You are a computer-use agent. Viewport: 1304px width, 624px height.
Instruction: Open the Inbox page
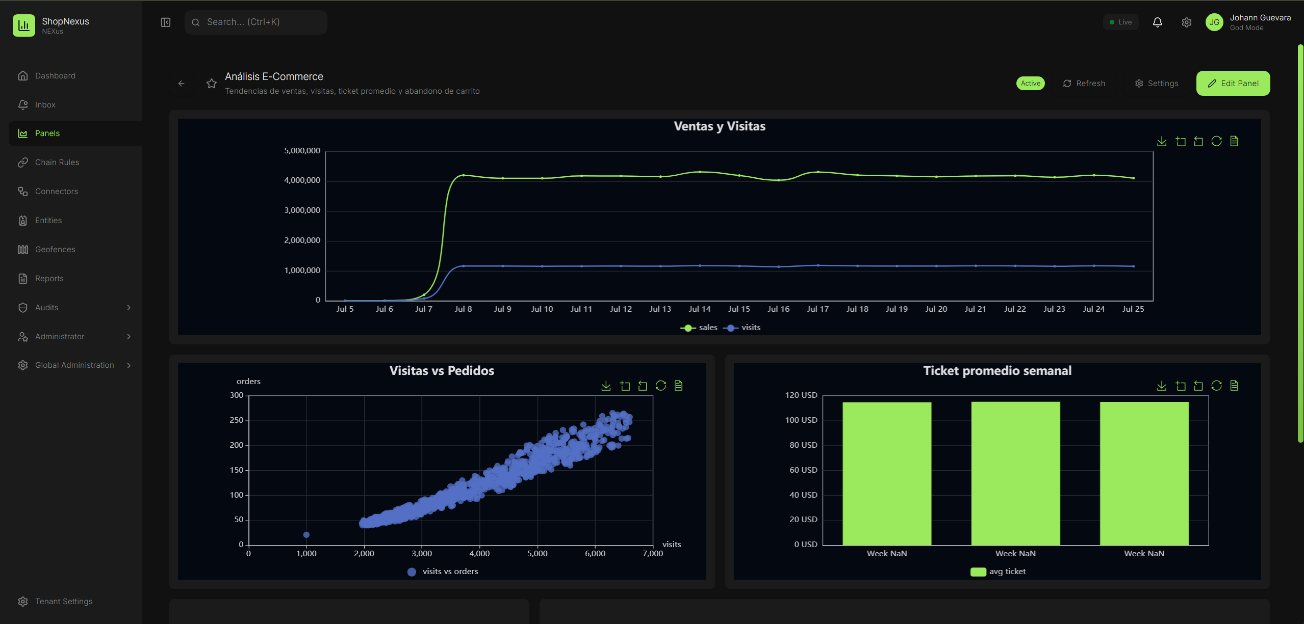(75, 105)
